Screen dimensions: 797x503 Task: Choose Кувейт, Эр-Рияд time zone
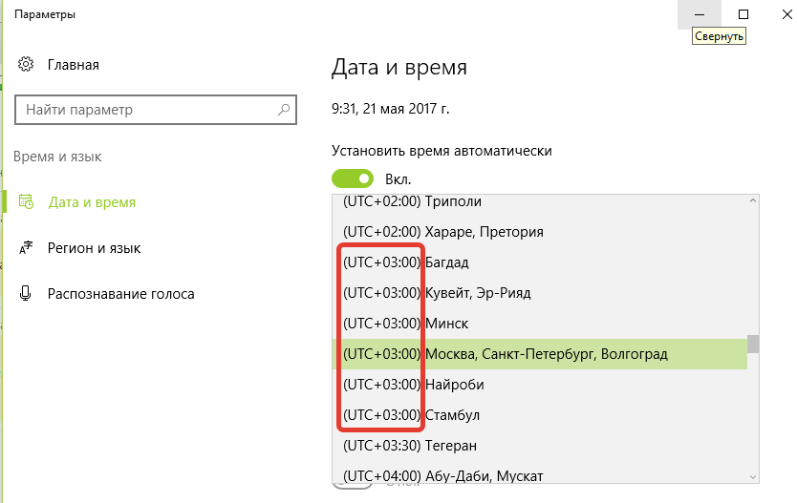click(477, 293)
